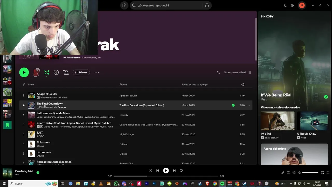Open the play queue icon
The width and height of the screenshot is (332, 187).
pyautogui.click(x=288, y=173)
